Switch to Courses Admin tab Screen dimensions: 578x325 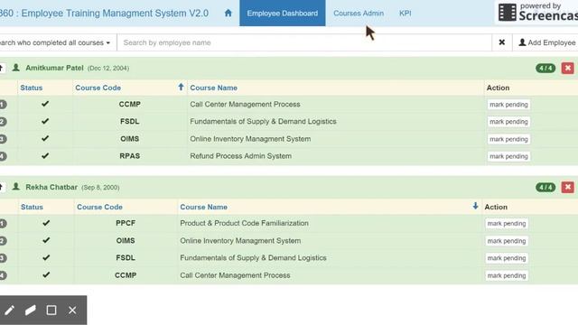click(359, 13)
